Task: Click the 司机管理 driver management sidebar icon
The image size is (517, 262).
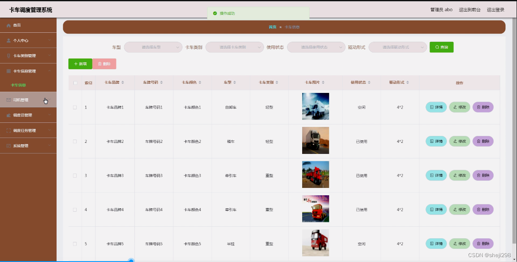Action: tap(9, 99)
